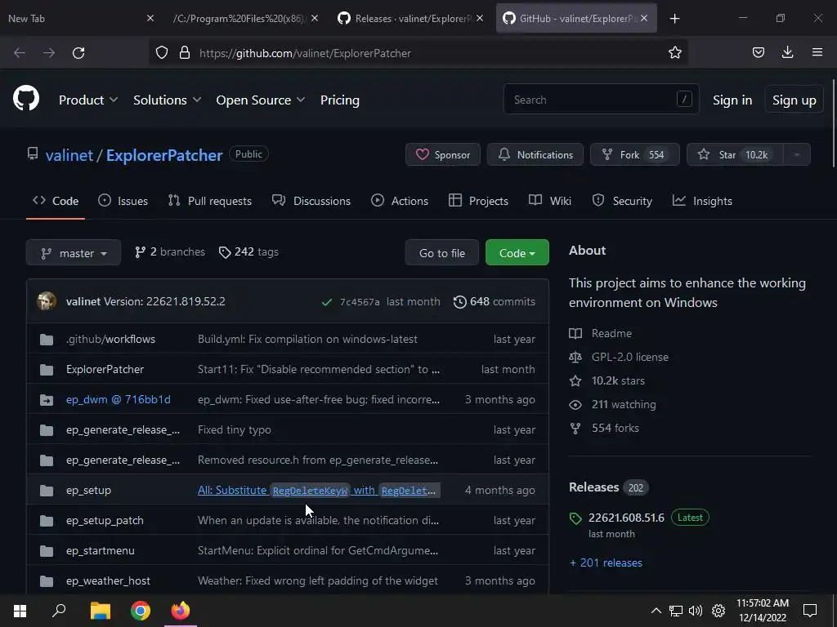Open the GPL-2.0 license link
The image size is (837, 627).
(630, 357)
